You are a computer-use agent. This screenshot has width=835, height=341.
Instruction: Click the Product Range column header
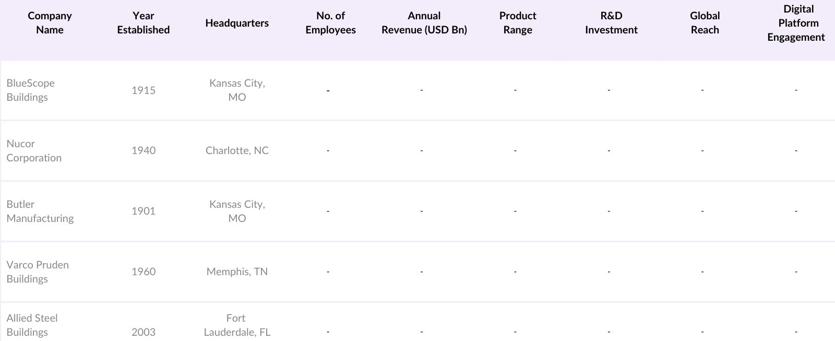[x=518, y=23]
